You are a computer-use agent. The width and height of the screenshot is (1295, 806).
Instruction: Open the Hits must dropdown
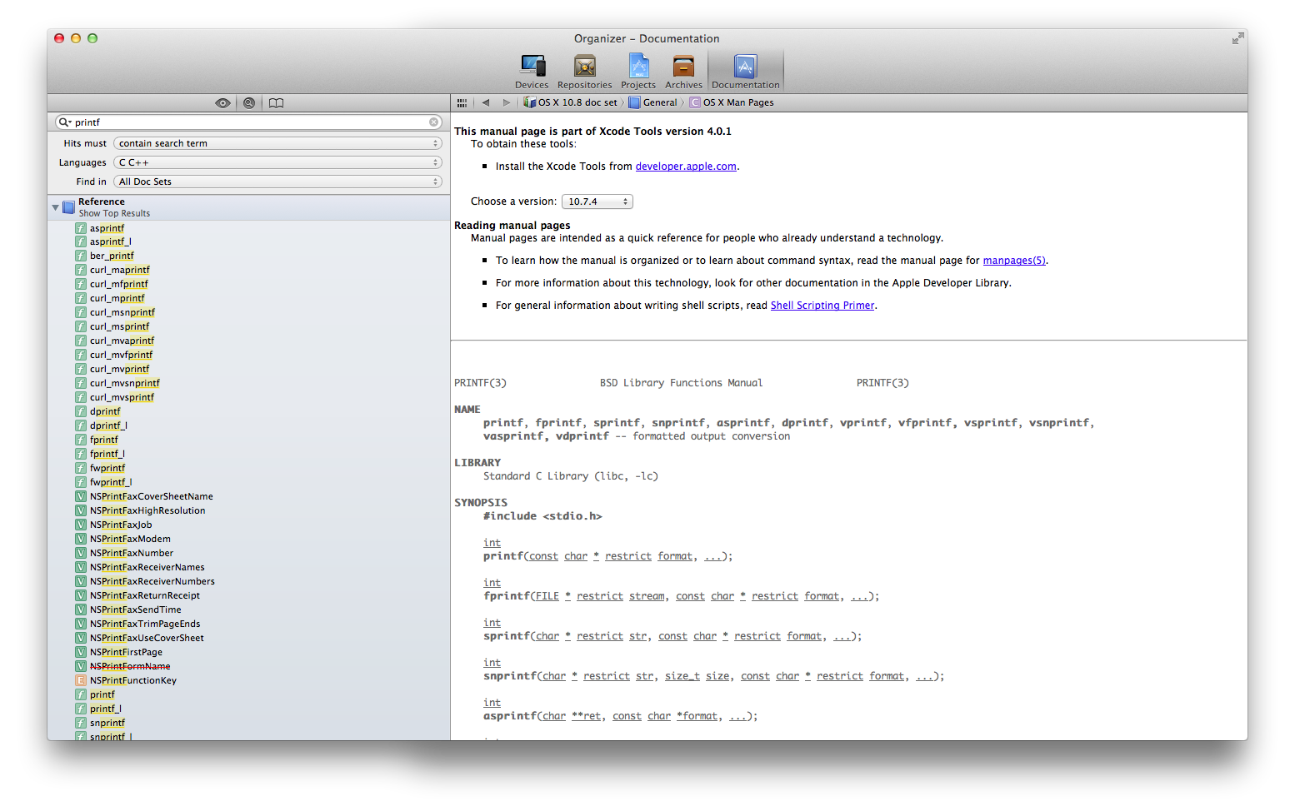coord(277,143)
